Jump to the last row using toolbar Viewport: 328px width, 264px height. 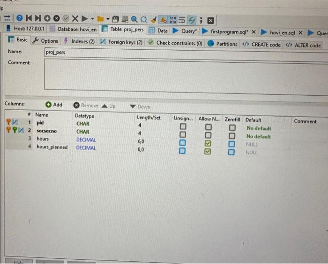coord(38,18)
